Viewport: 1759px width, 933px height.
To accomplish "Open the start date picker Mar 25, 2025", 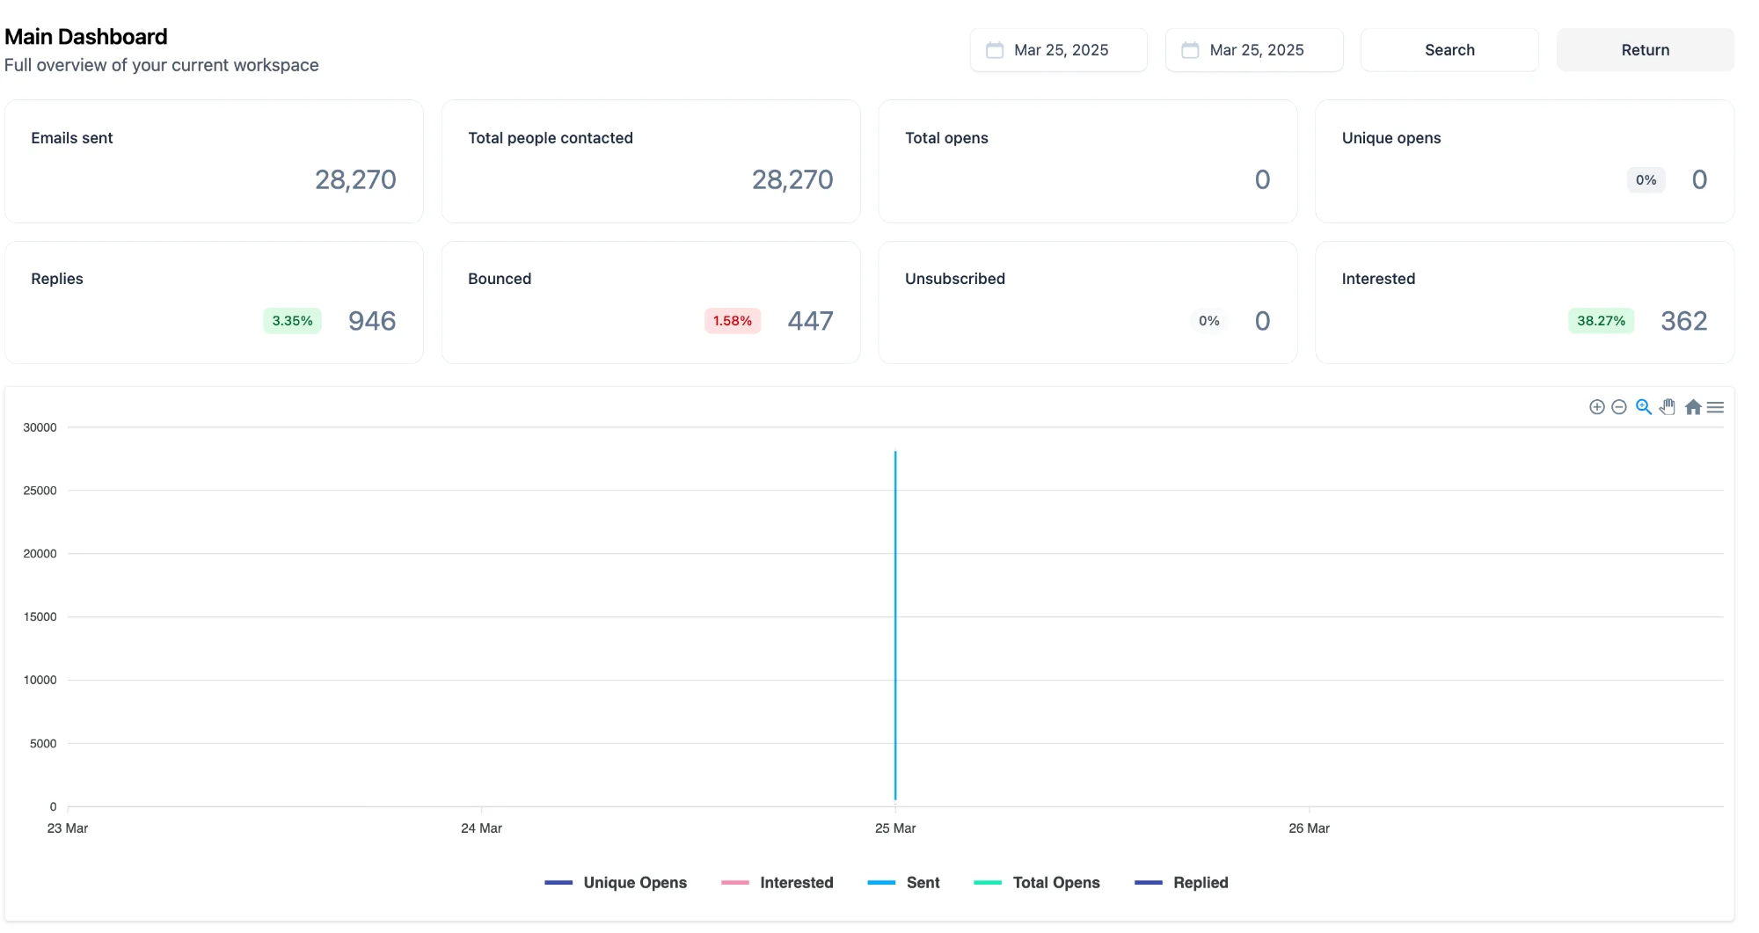I will [x=1060, y=50].
